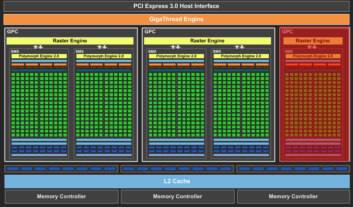
Task: Click Raster Engine in the red-highlighted GPC
Action: click(313, 41)
